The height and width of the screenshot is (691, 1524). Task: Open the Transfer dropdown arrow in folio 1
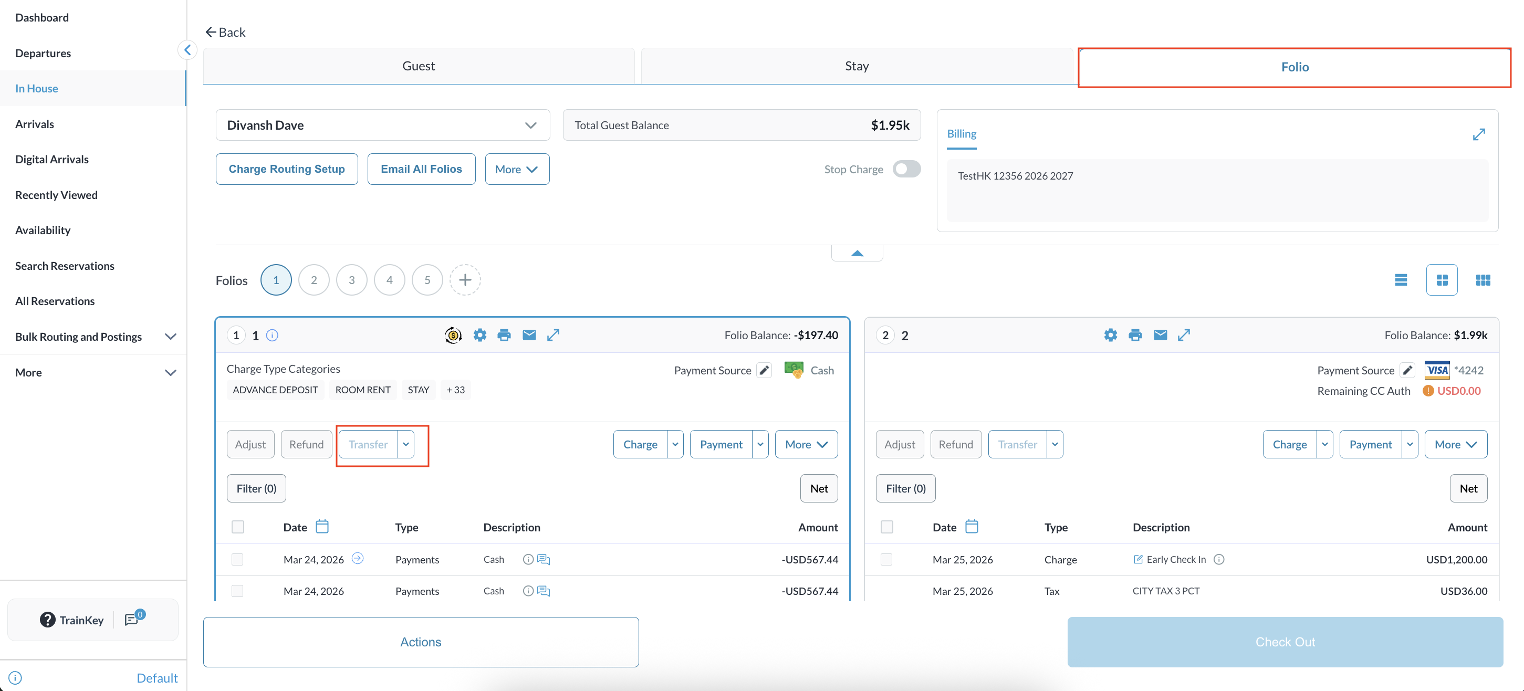[406, 444]
